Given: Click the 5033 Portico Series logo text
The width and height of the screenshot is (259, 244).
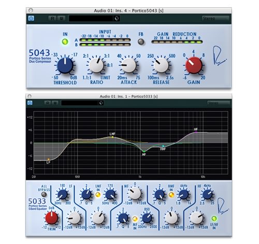Looking at the screenshot, I should tap(37, 204).
